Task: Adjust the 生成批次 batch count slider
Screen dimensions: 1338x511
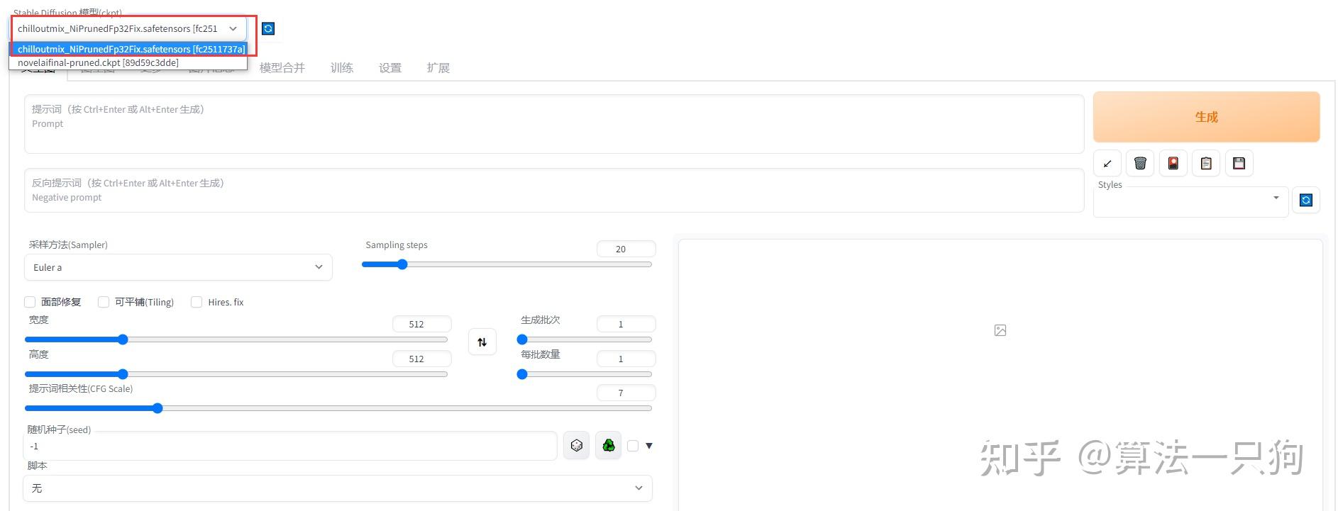Action: (x=585, y=339)
